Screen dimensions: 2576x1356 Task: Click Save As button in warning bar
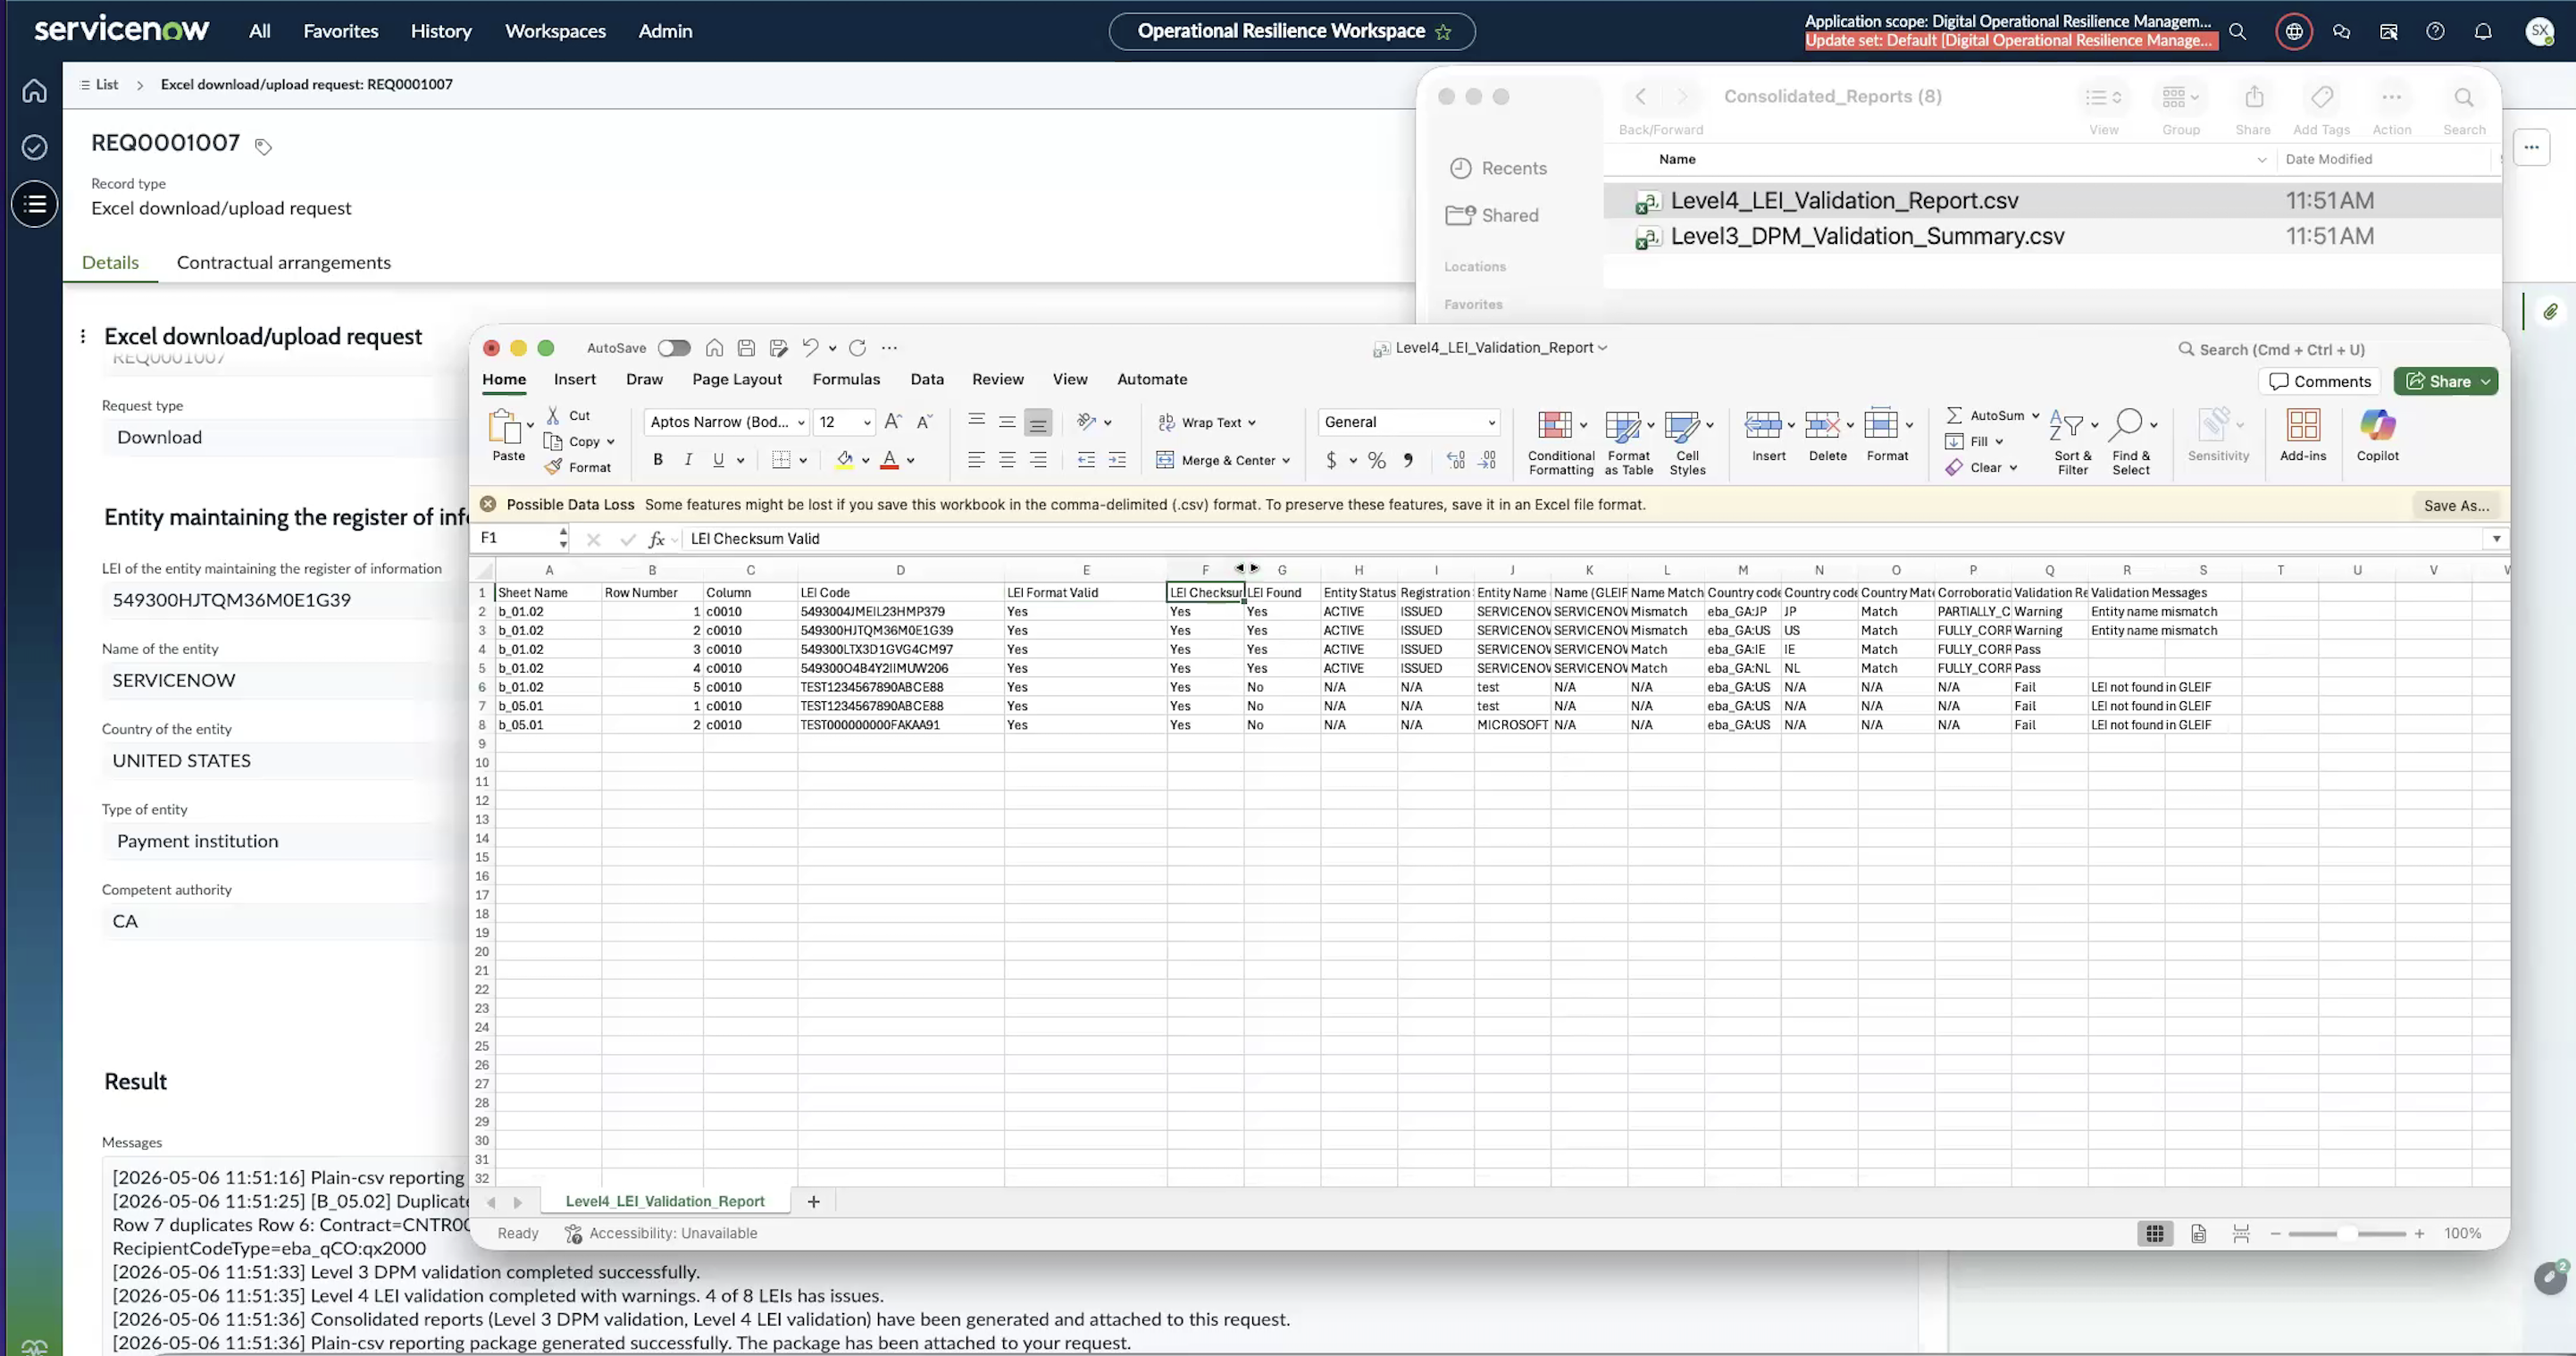point(2456,505)
